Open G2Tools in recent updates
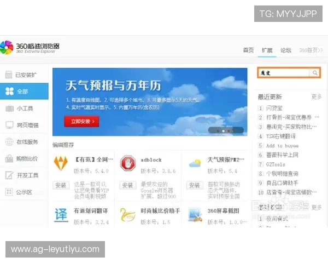The width and height of the screenshot is (328, 263). 276,164
